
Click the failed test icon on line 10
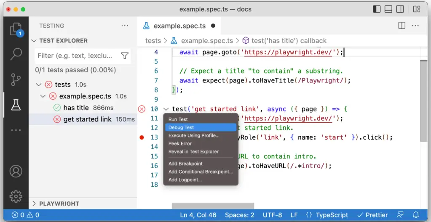(x=142, y=109)
